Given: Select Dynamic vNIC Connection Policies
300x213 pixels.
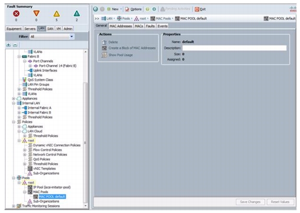Looking at the screenshot, I should (x=56, y=145).
